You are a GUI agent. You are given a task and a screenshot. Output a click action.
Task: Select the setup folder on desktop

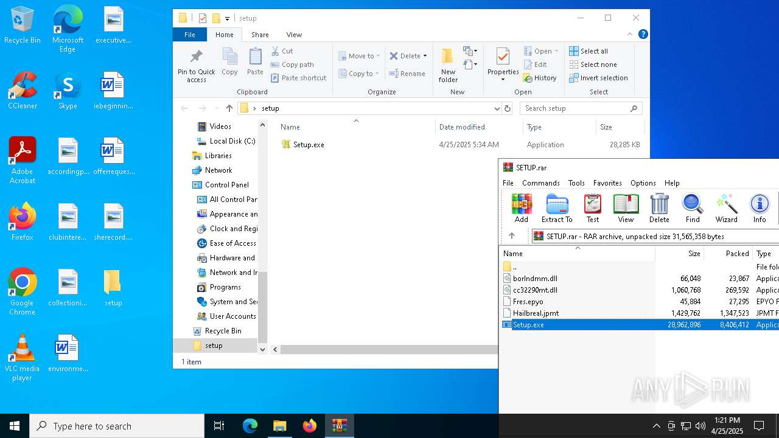coord(113,288)
